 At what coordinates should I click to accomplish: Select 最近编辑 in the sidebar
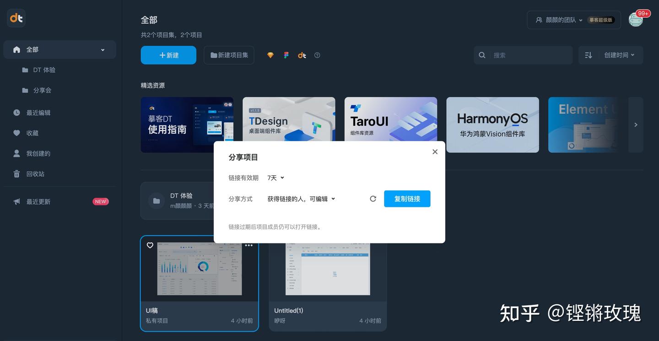[38, 112]
